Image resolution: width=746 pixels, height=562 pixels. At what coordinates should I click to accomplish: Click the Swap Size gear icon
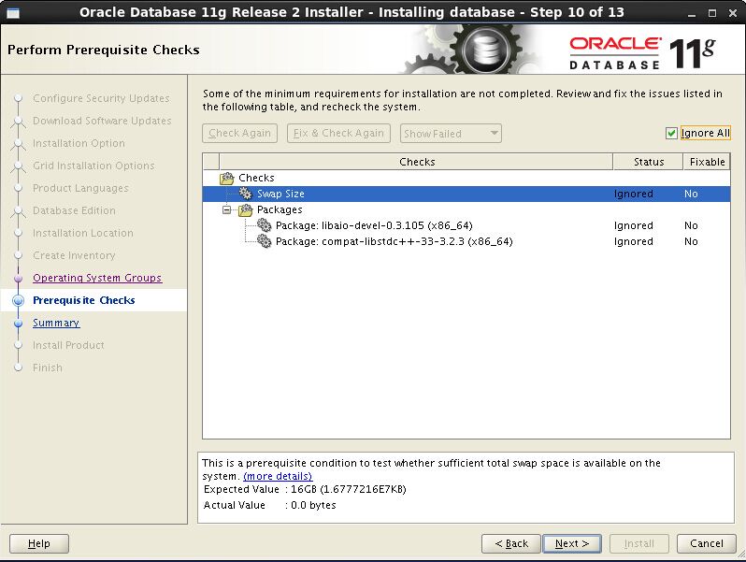[x=246, y=194]
